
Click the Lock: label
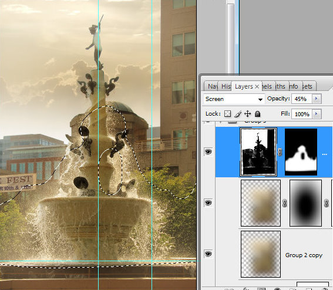[213, 113]
